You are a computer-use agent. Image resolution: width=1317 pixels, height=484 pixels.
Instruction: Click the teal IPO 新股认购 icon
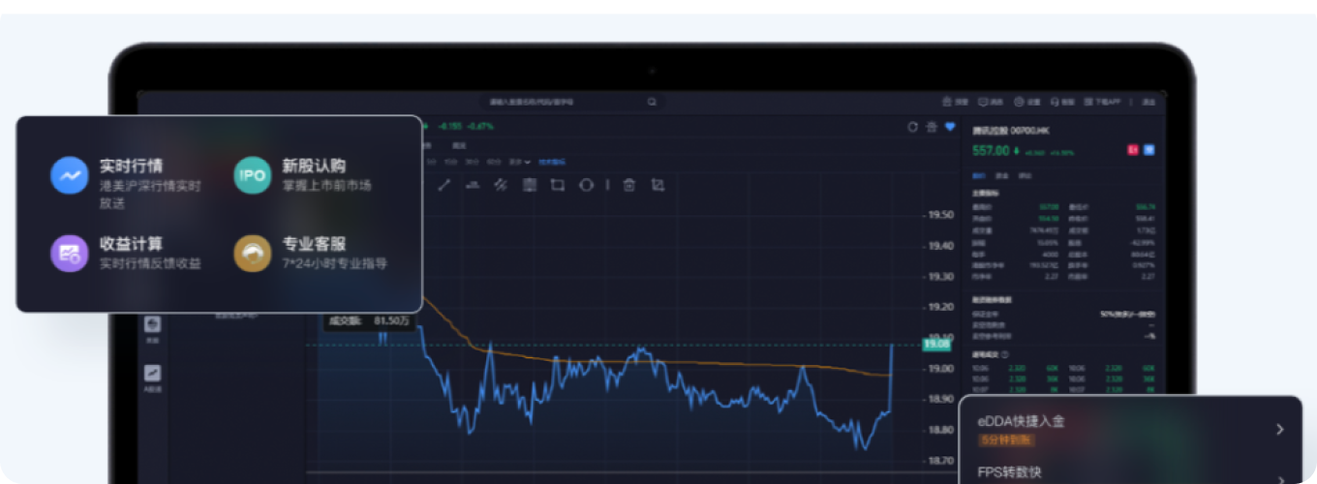tap(253, 176)
